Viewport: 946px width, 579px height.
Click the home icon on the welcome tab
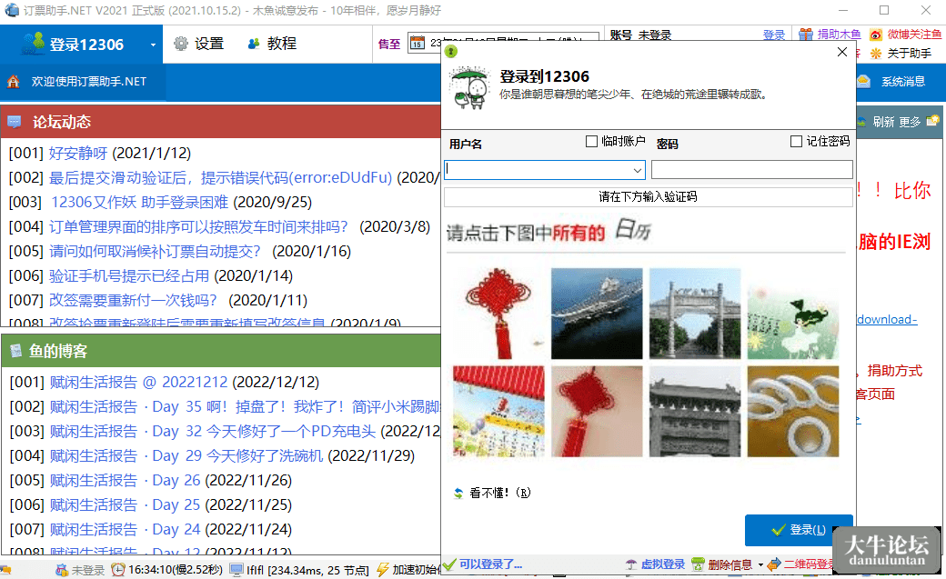pyautogui.click(x=14, y=82)
